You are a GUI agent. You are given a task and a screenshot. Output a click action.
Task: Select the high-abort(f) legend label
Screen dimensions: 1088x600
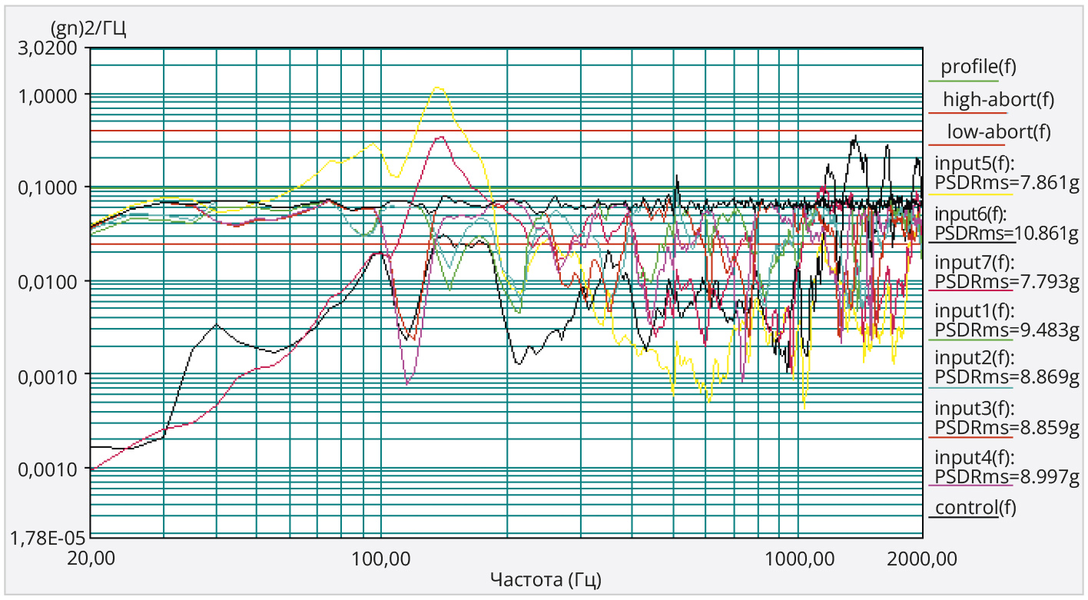click(998, 99)
